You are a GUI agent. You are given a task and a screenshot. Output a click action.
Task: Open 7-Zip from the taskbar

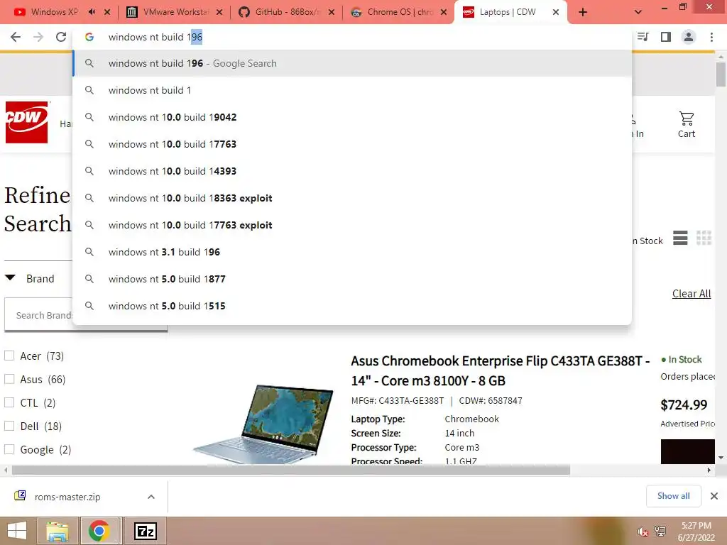[x=145, y=531]
